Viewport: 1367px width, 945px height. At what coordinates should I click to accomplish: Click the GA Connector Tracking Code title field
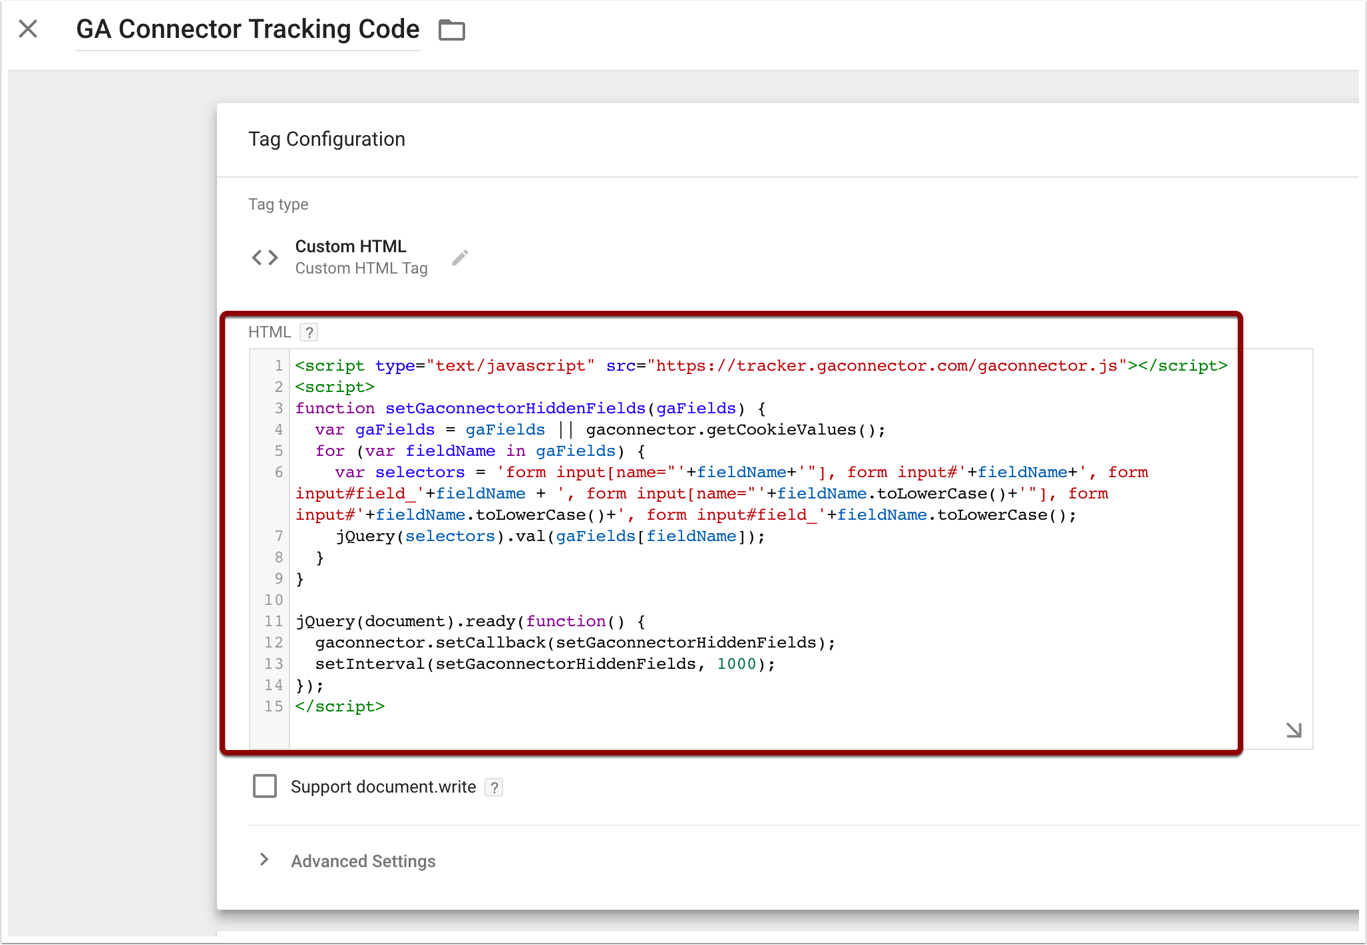[248, 29]
